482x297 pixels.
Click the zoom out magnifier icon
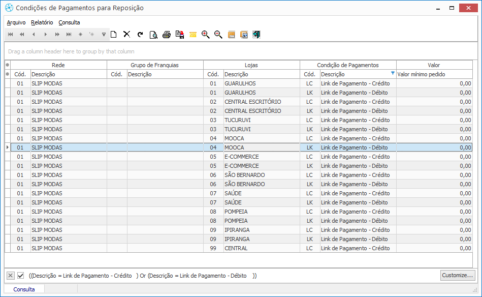click(x=218, y=35)
